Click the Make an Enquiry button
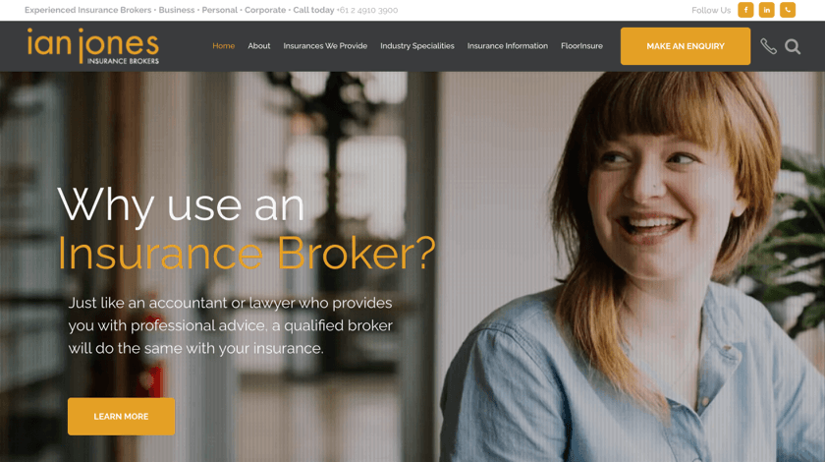Screen dimensions: 825x462 click(686, 46)
